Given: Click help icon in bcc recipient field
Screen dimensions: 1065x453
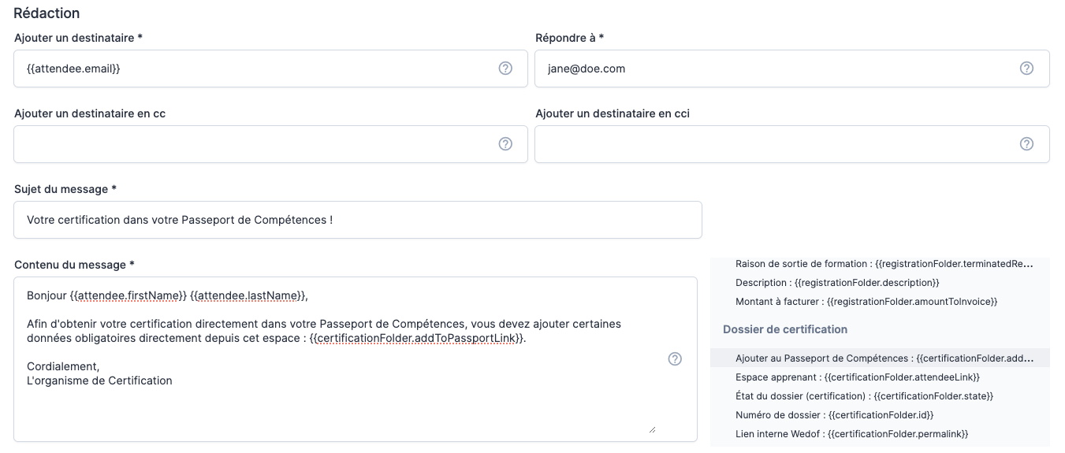Looking at the screenshot, I should 1026,143.
